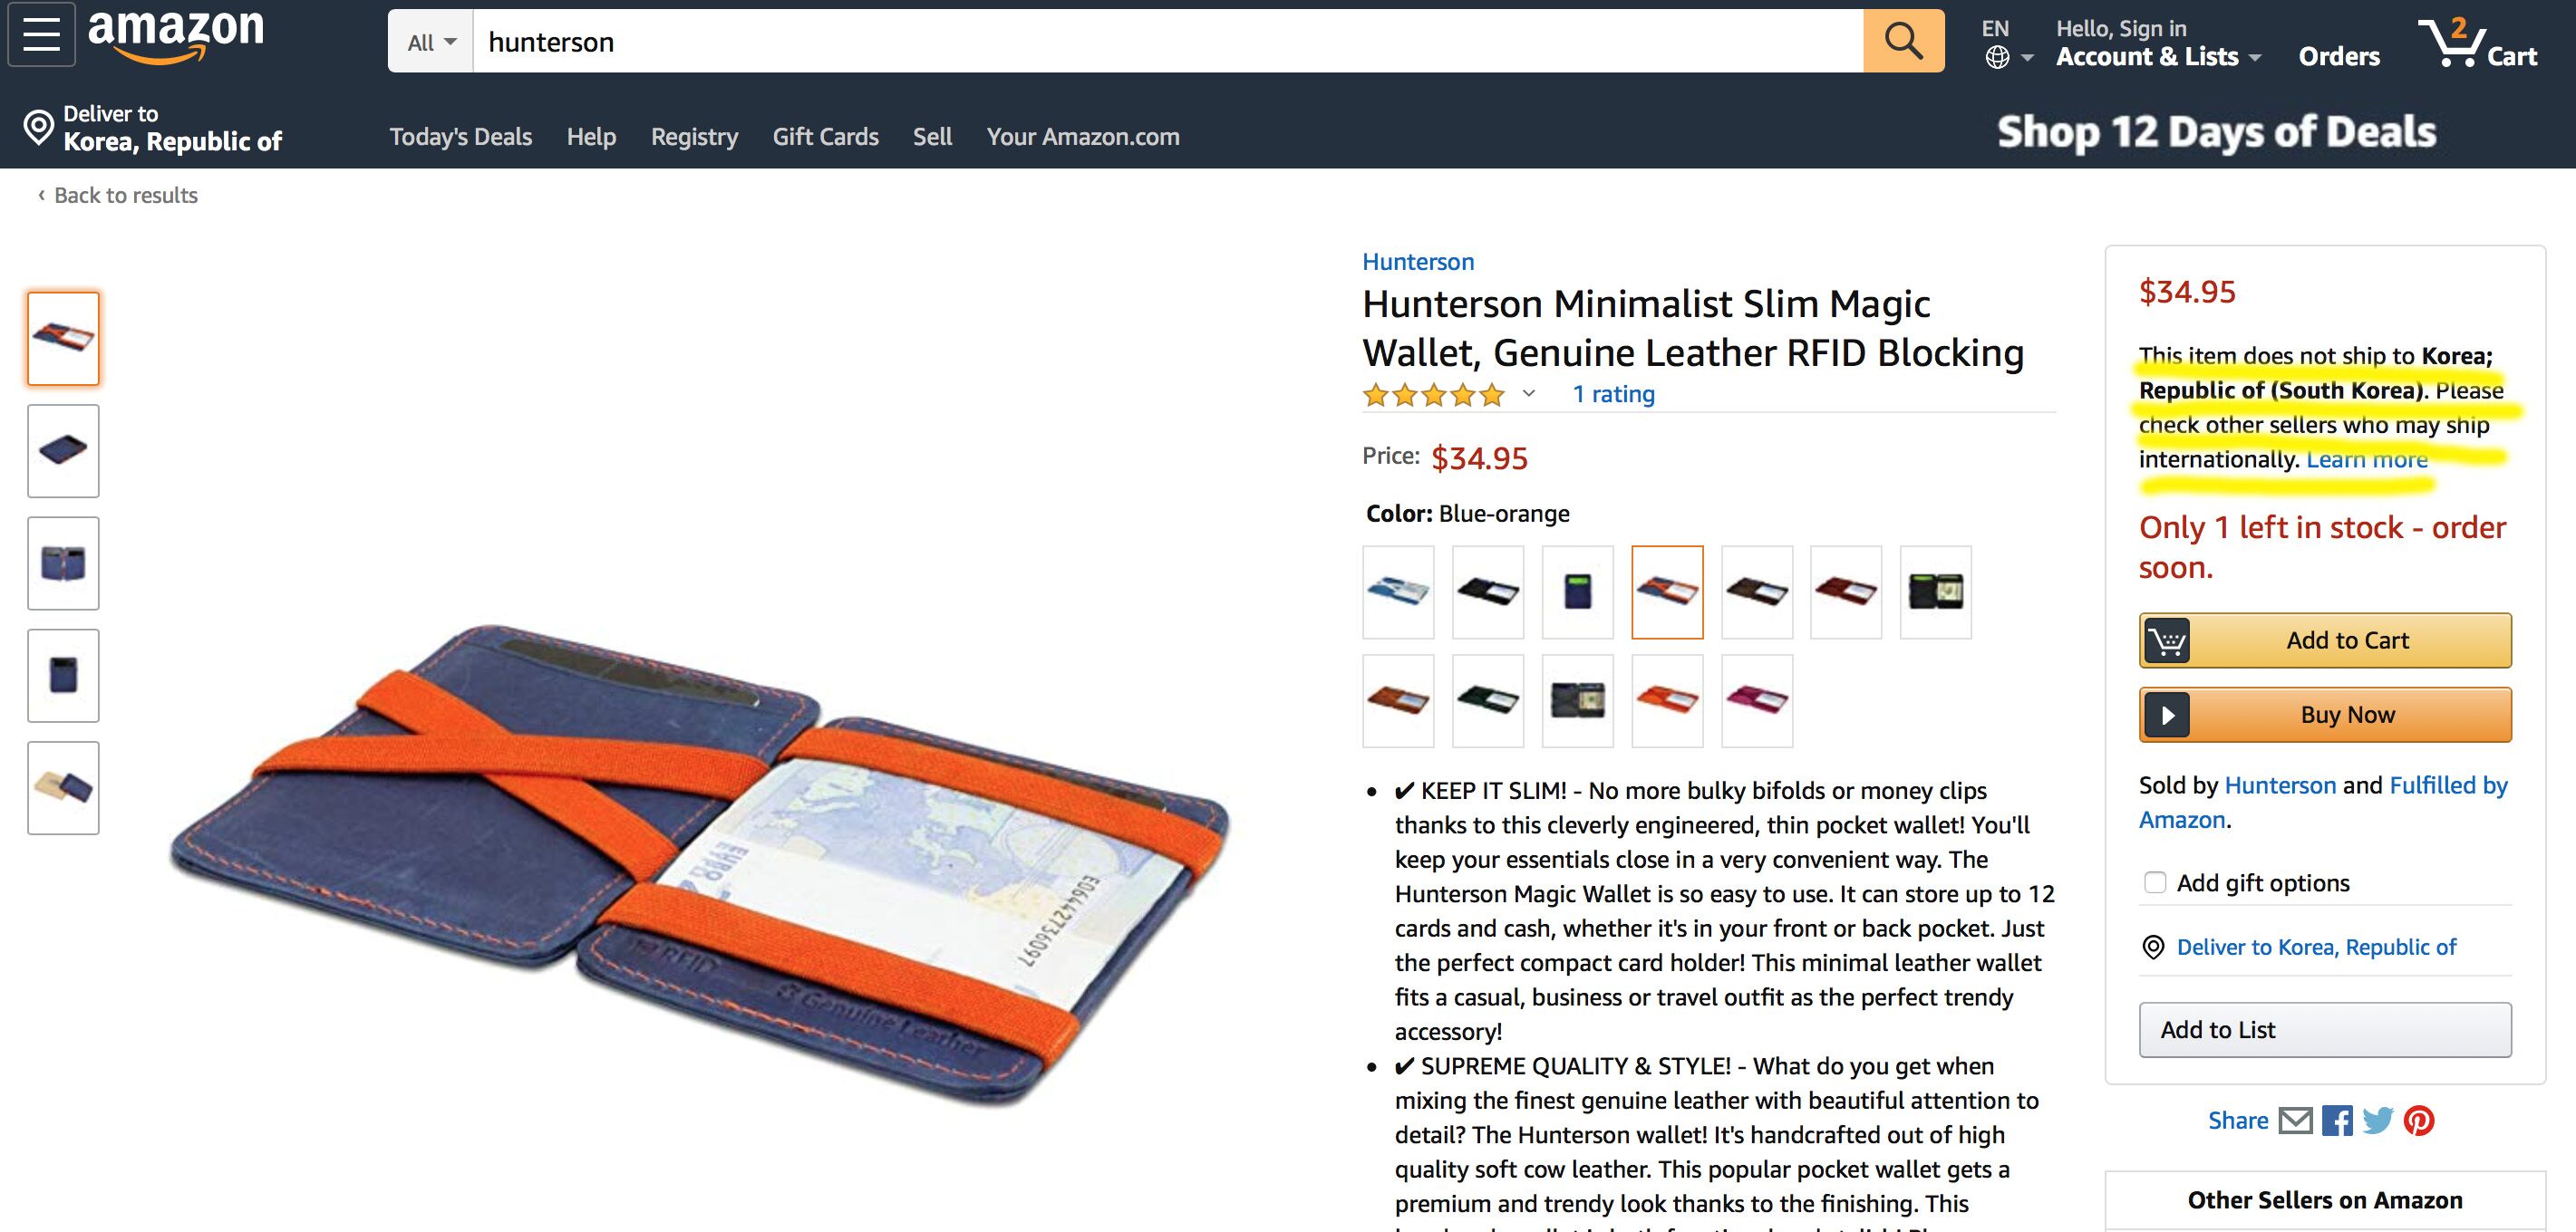The image size is (2576, 1232).
Task: Open the All departments search dropdown
Action: [x=431, y=41]
